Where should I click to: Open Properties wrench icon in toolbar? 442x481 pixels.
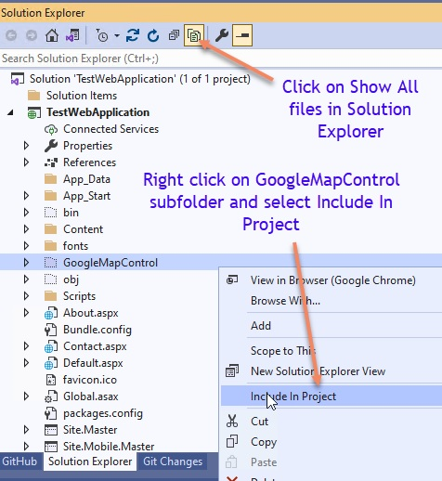[x=222, y=35]
